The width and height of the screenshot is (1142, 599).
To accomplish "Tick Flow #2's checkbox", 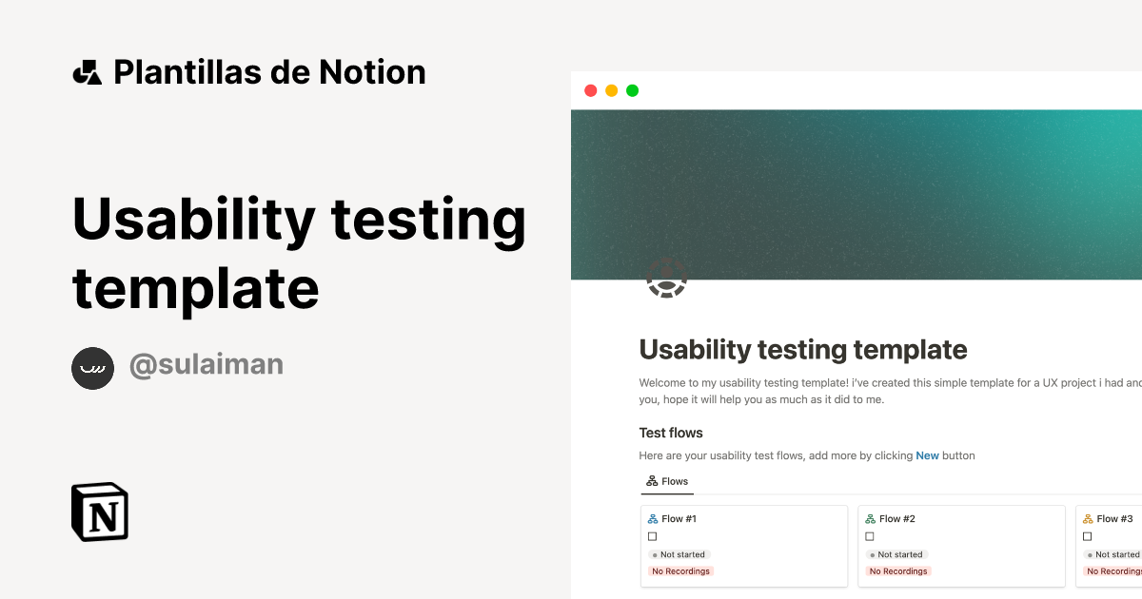I will [869, 536].
